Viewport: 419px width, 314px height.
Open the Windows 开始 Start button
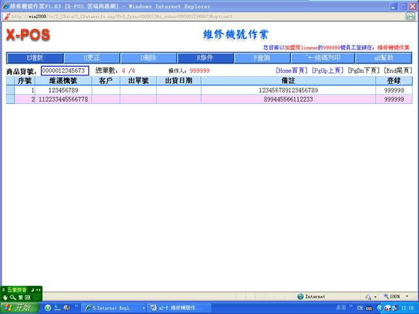pos(20,307)
